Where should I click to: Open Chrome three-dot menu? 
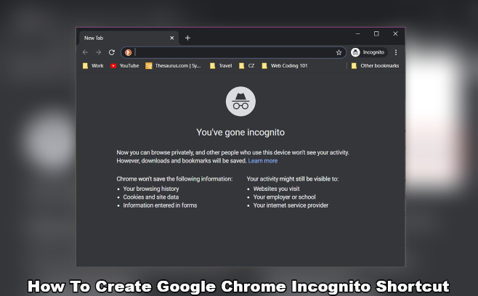(396, 52)
